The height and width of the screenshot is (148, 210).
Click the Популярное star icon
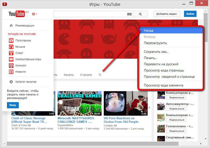tap(11, 40)
